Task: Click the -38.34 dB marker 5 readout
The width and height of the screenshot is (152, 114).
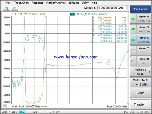Action: point(121,38)
